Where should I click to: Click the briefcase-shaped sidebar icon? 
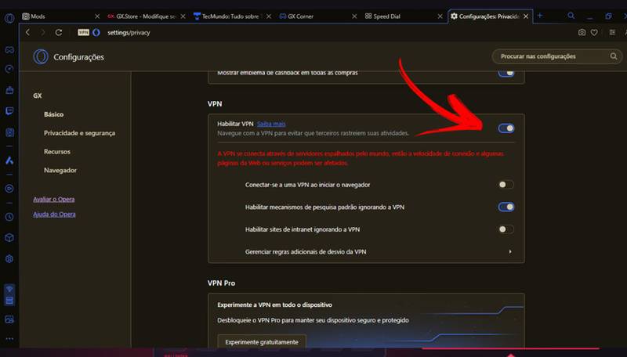pos(9,90)
